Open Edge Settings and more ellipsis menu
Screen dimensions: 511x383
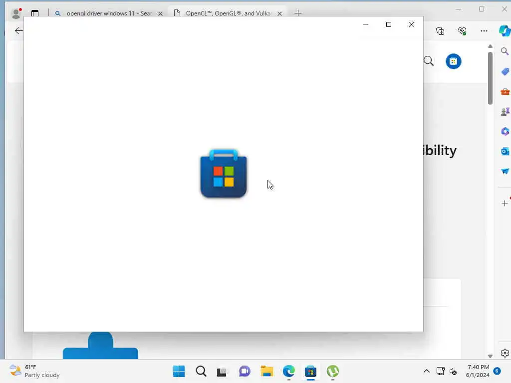[484, 31]
